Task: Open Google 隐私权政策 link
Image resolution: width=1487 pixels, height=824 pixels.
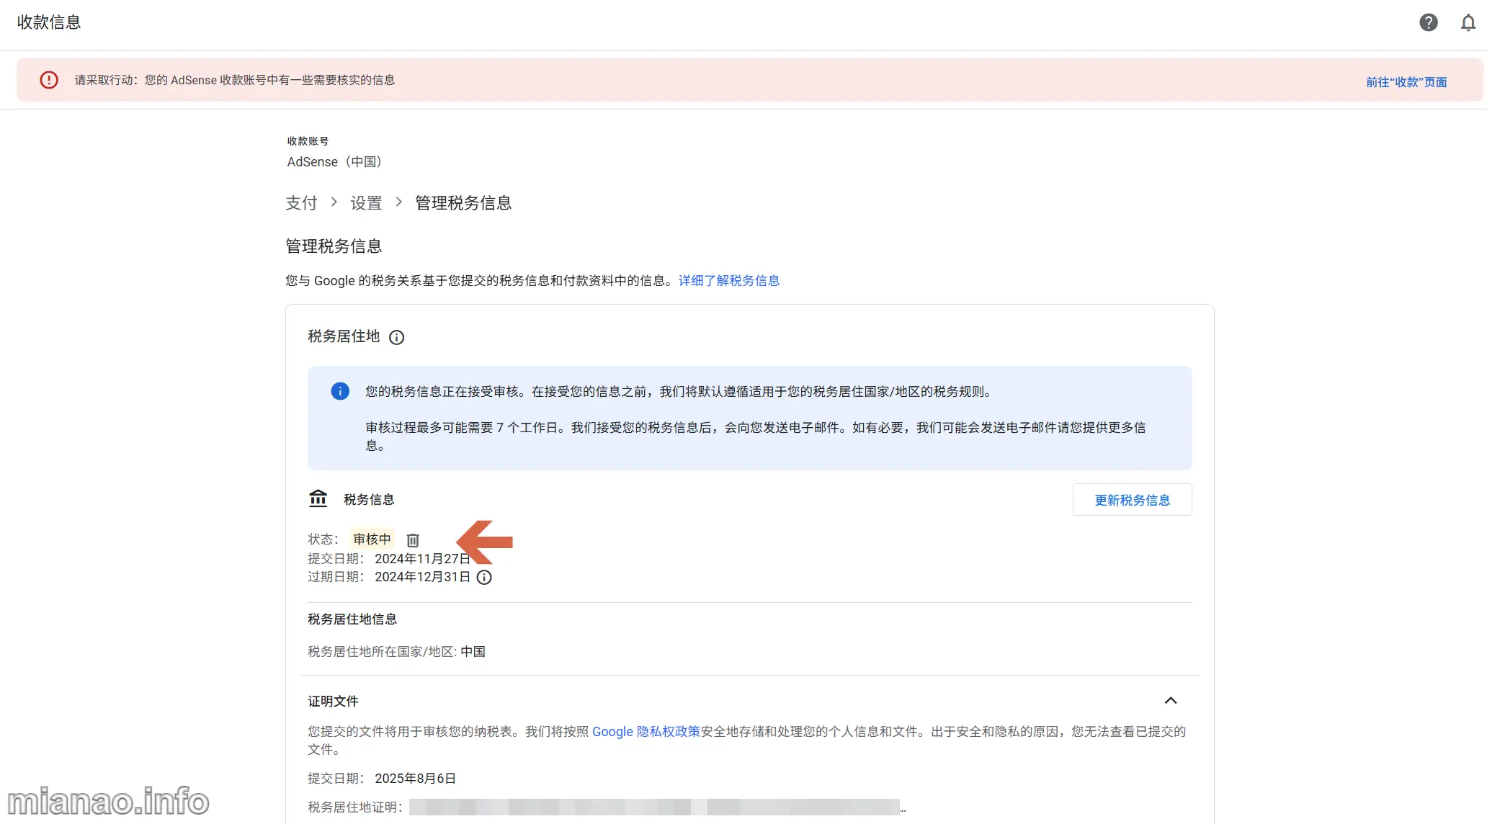Action: coord(646,732)
